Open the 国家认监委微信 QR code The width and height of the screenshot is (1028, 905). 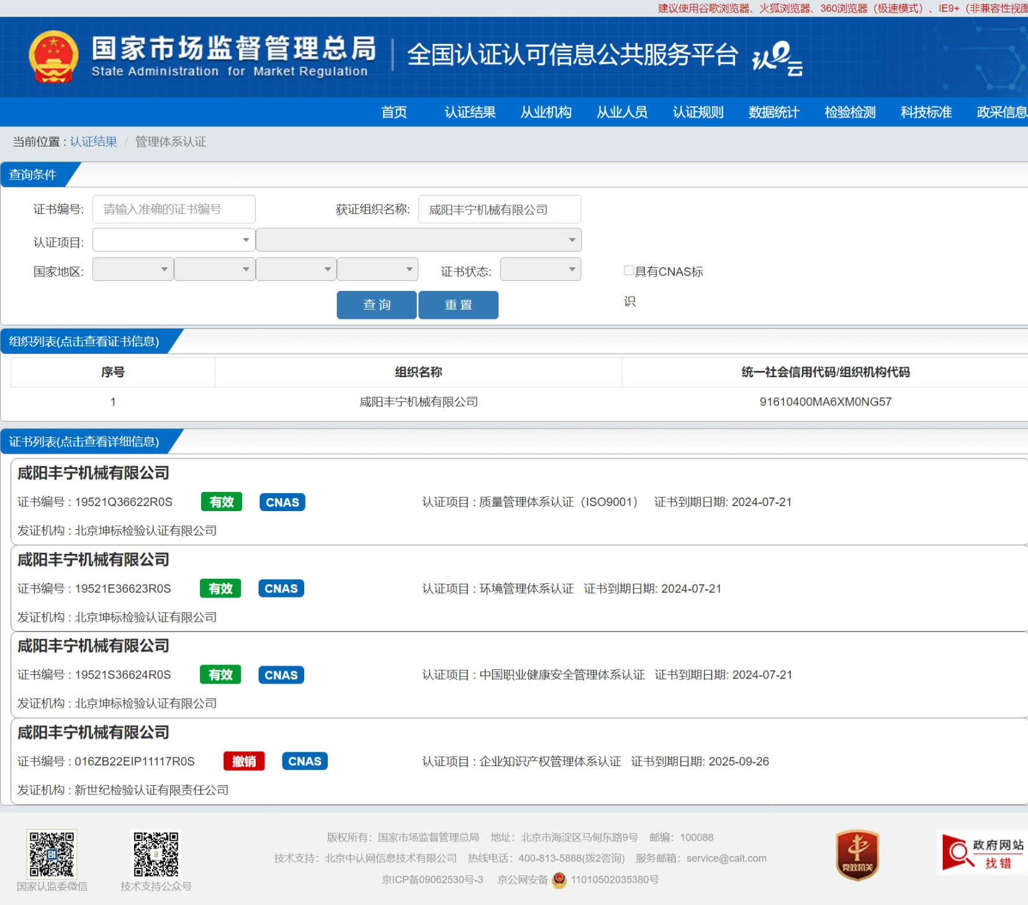pyautogui.click(x=52, y=854)
